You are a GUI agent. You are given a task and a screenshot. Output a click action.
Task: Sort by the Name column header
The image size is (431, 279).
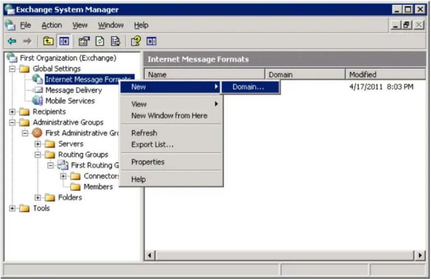pos(204,75)
